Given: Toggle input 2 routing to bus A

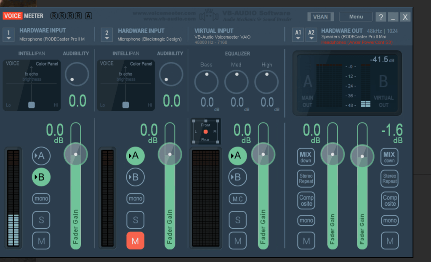Looking at the screenshot, I should tap(136, 156).
